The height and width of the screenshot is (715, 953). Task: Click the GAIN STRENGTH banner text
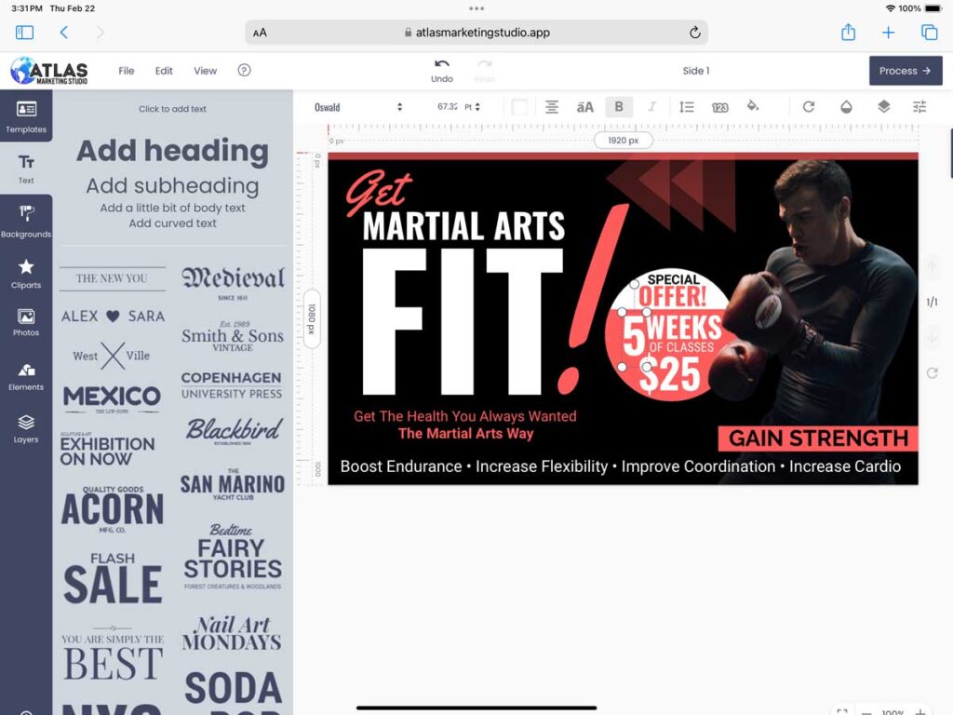coord(818,438)
